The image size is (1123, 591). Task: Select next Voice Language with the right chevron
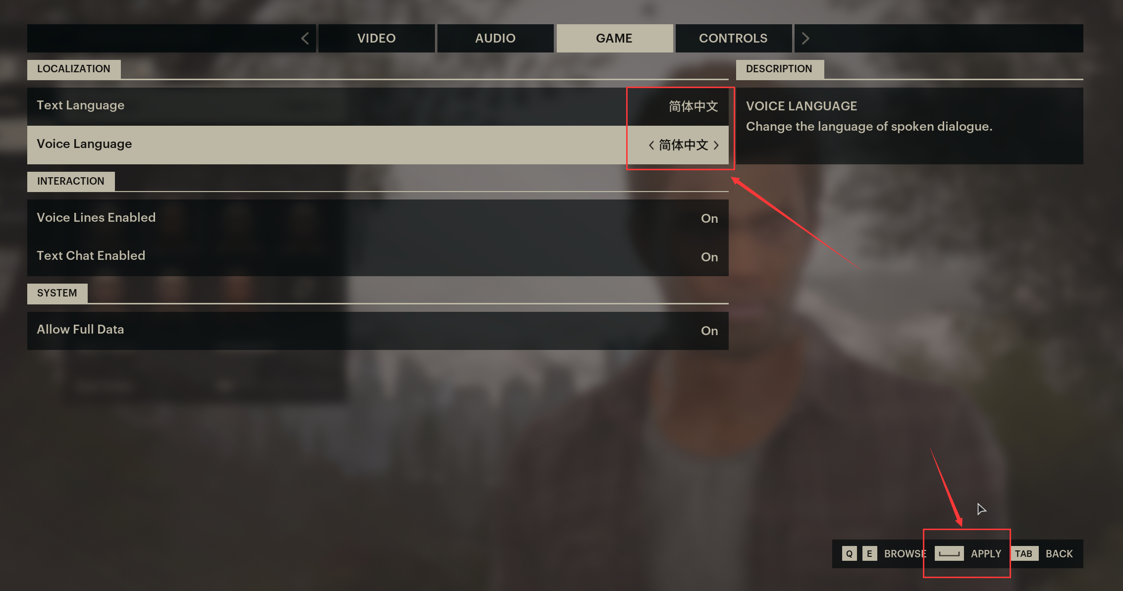(716, 145)
